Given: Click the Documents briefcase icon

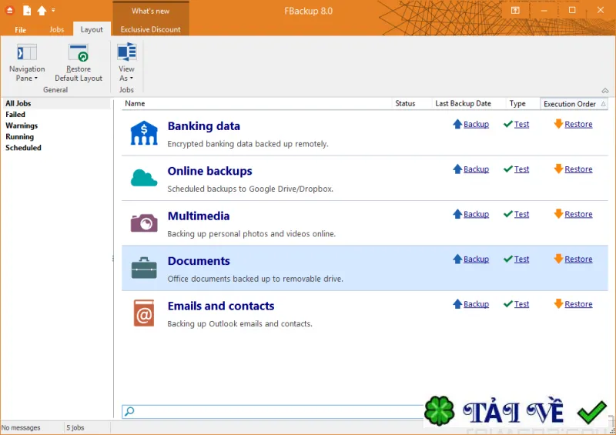Looking at the screenshot, I should [x=144, y=268].
